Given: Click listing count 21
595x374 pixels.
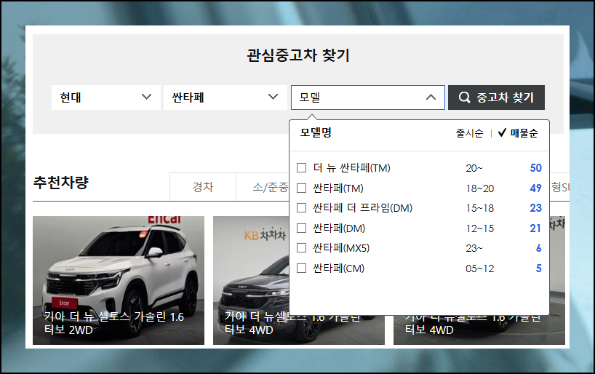Looking at the screenshot, I should 535,228.
